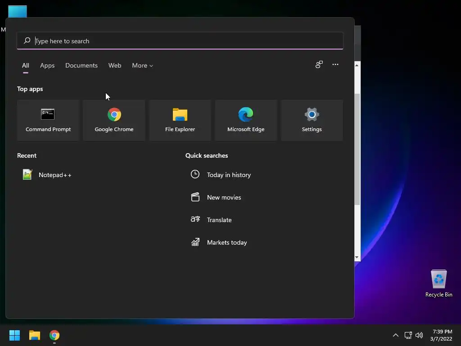This screenshot has width=461, height=346.
Task: Click the New movies clapperboard icon
Action: (195, 197)
